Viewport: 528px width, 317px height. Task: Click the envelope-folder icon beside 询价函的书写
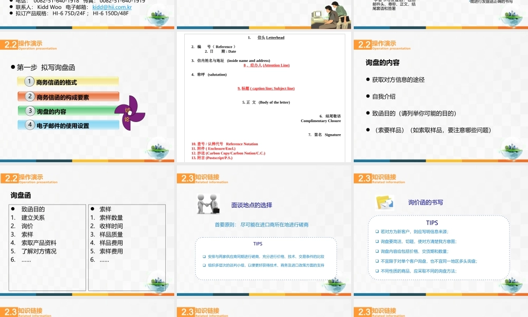(x=385, y=201)
